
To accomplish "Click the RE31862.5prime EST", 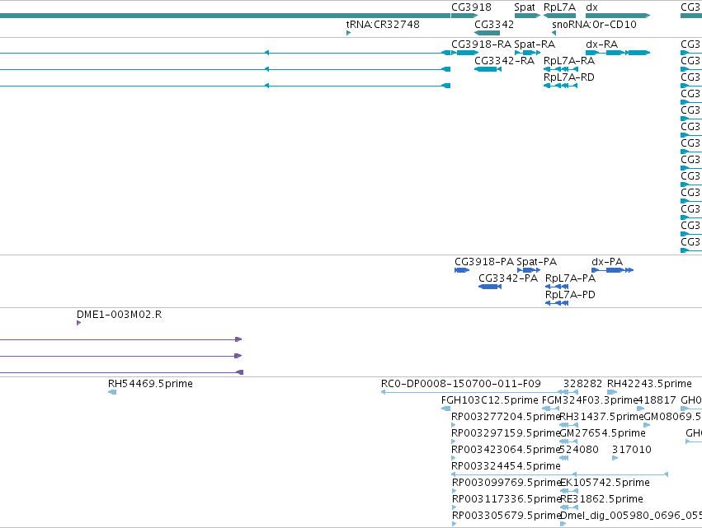I will click(x=569, y=507).
